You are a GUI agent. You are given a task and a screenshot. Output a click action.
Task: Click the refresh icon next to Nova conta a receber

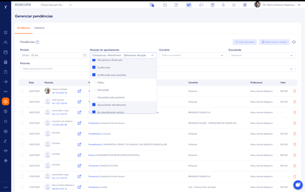[294, 42]
